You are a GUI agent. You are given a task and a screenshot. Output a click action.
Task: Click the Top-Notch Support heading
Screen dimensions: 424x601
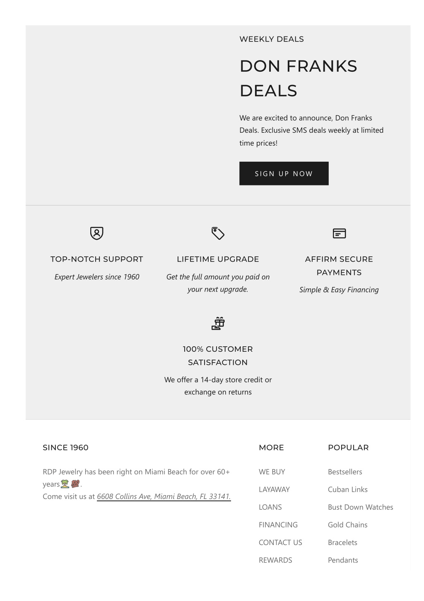point(96,259)
